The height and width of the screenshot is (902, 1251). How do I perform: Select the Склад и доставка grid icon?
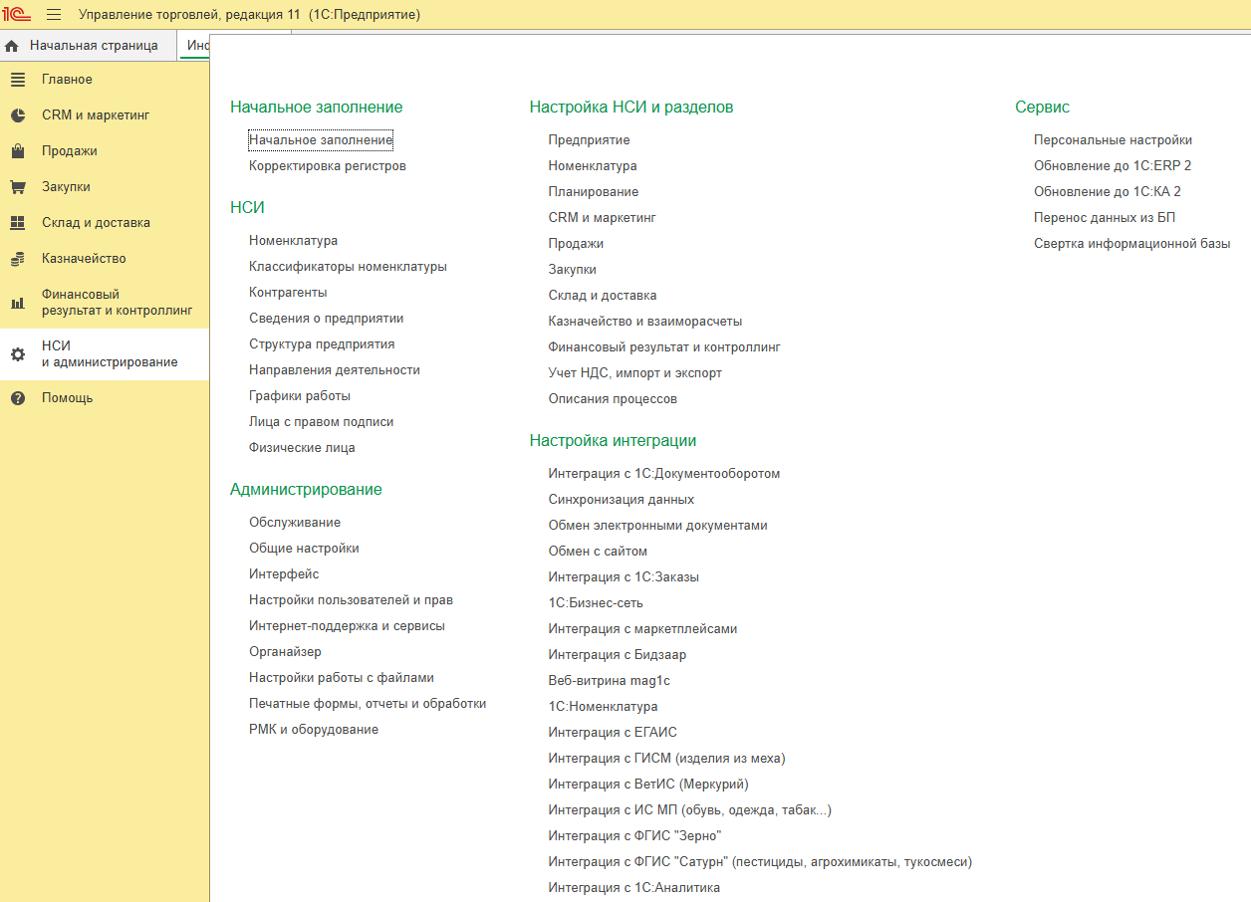[18, 223]
